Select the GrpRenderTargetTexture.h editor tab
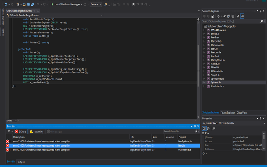 coord(19,11)
